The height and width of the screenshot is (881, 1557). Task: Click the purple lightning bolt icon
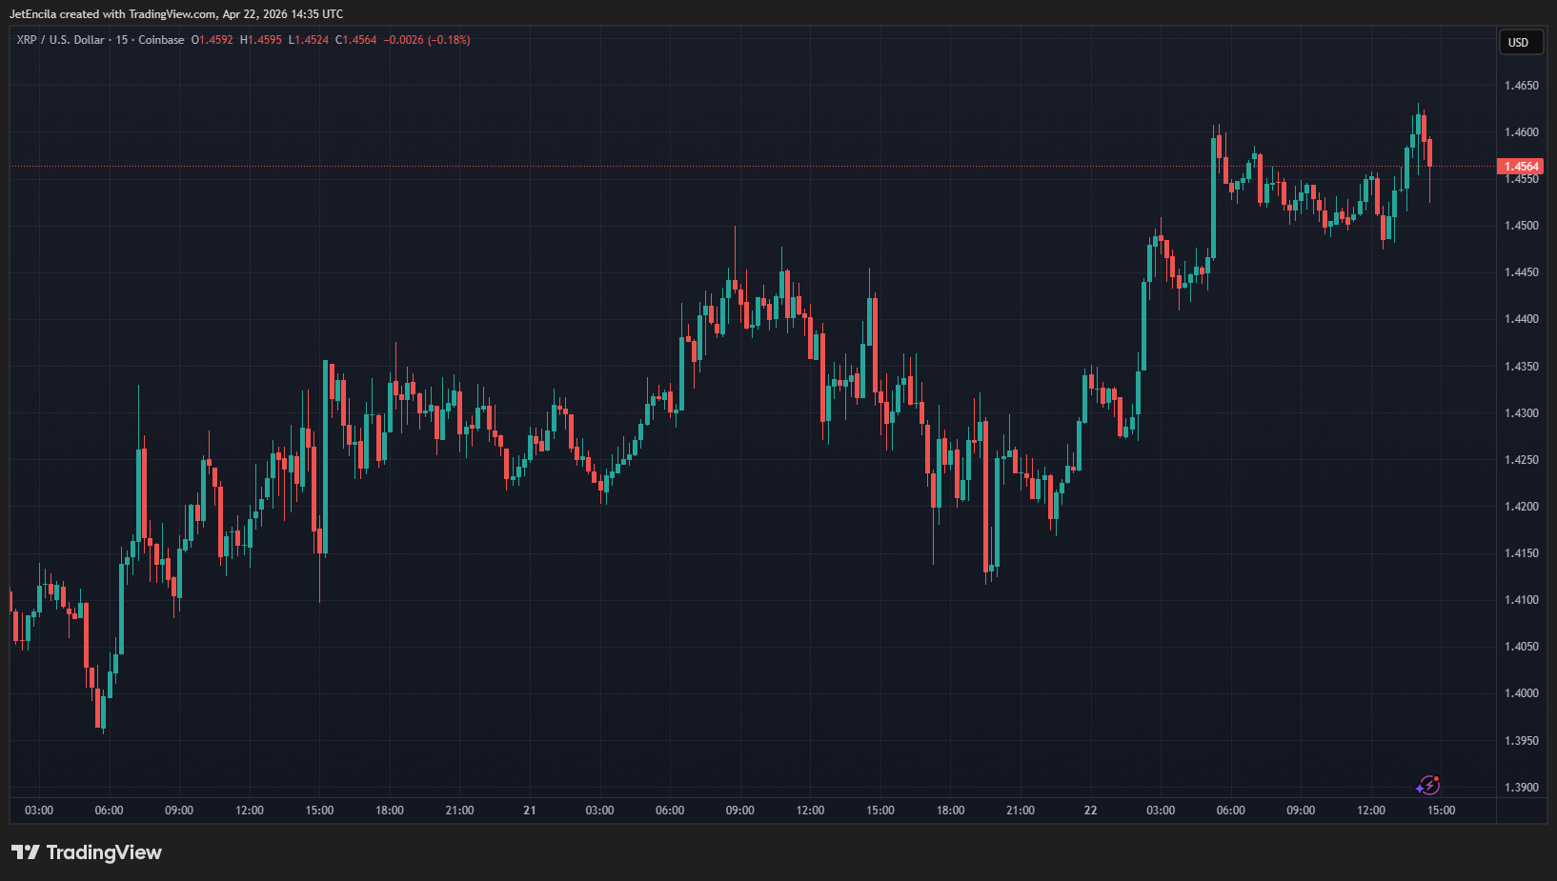(1427, 786)
